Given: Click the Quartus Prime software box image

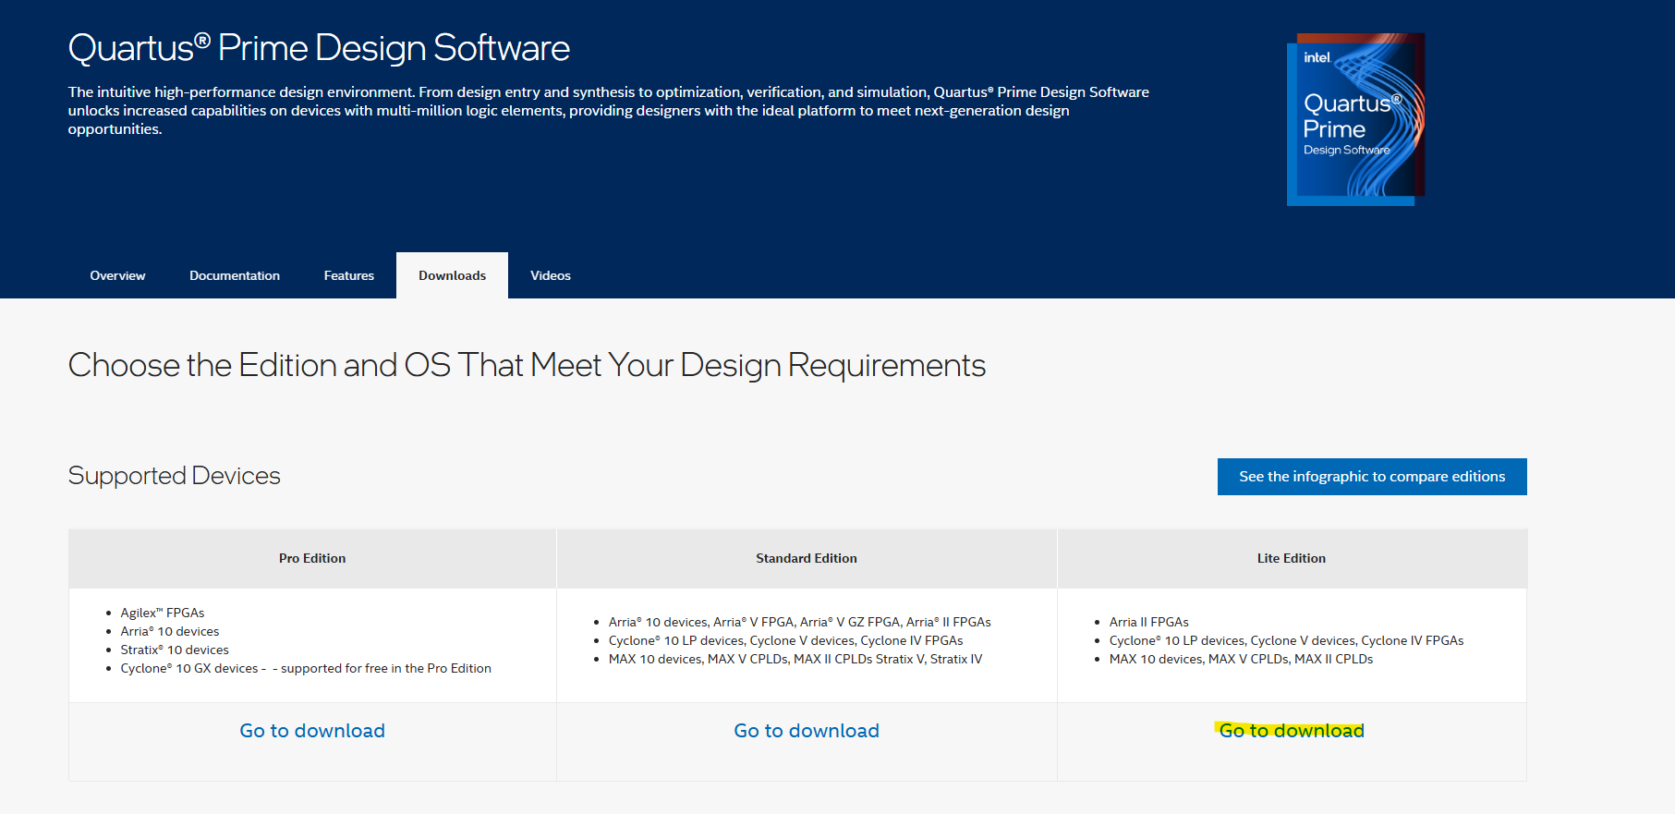Looking at the screenshot, I should (1355, 119).
